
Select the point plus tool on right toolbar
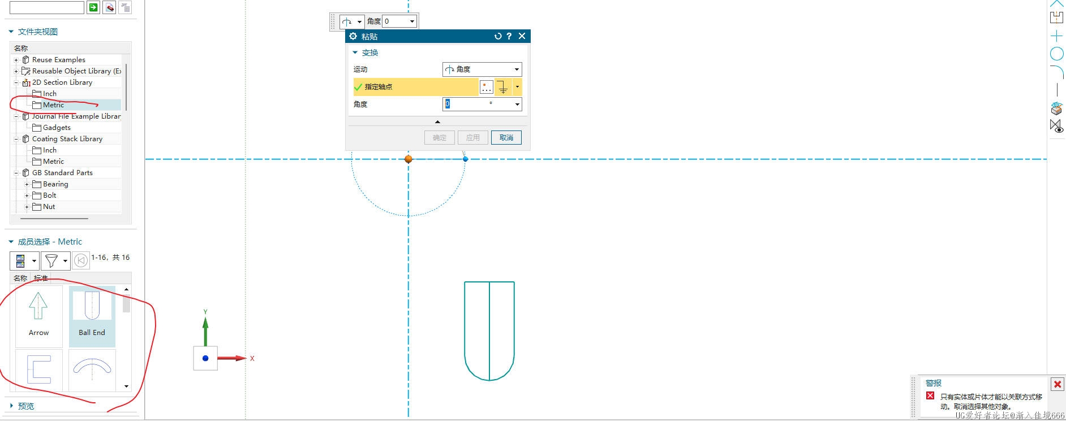pyautogui.click(x=1056, y=36)
